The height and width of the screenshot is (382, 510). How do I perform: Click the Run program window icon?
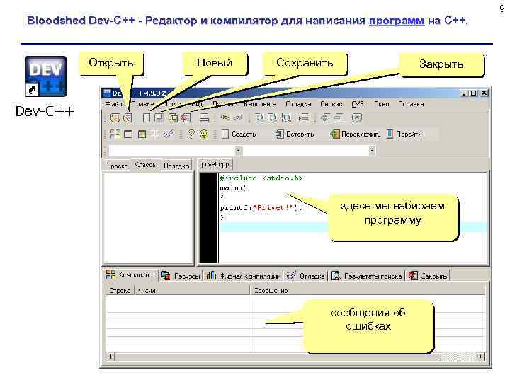click(x=128, y=134)
